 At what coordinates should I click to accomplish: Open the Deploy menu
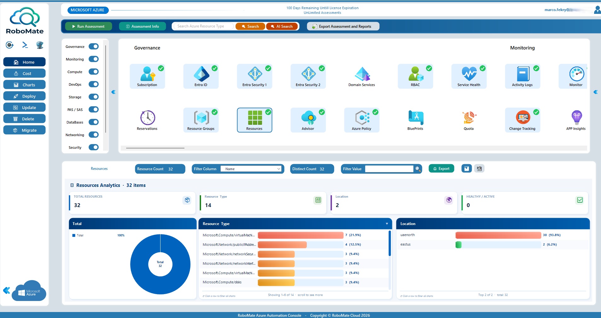pyautogui.click(x=24, y=96)
